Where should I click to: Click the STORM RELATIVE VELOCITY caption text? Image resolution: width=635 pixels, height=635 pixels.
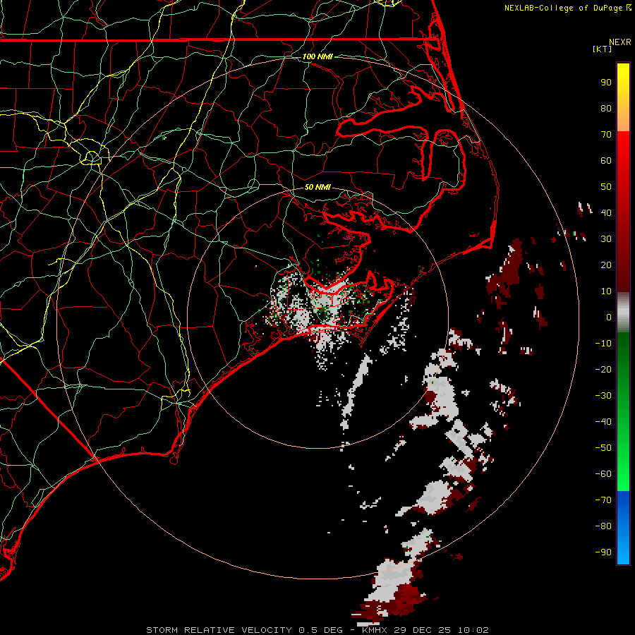pos(219,630)
